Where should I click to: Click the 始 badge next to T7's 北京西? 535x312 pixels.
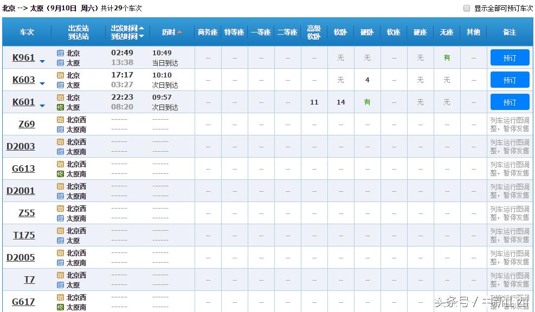(61, 275)
